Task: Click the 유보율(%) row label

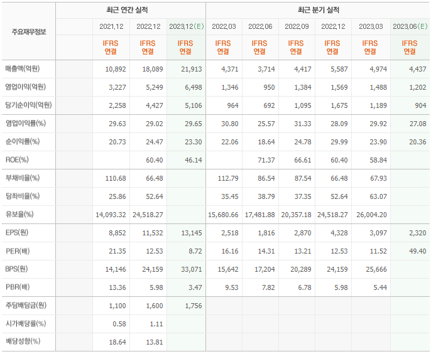Action: pos(19,215)
